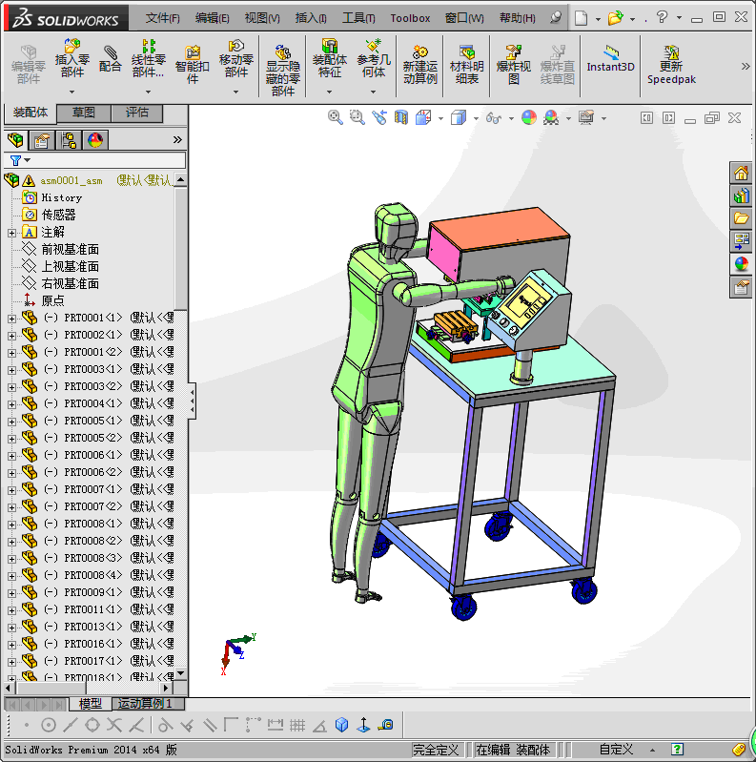756x762 pixels.
Task: Open the 工具(T) menu
Action: click(x=358, y=18)
